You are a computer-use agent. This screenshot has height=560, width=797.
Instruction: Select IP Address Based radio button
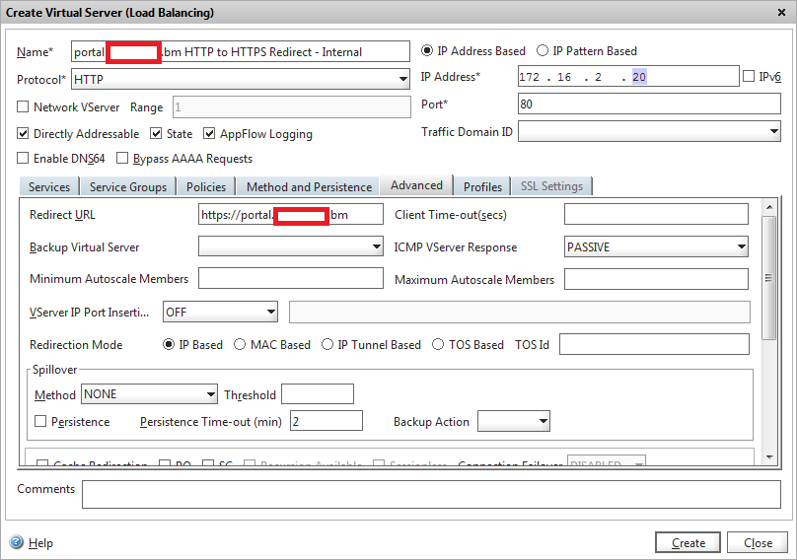pyautogui.click(x=427, y=51)
